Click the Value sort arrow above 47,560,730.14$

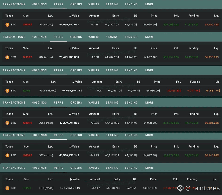click(70, 146)
